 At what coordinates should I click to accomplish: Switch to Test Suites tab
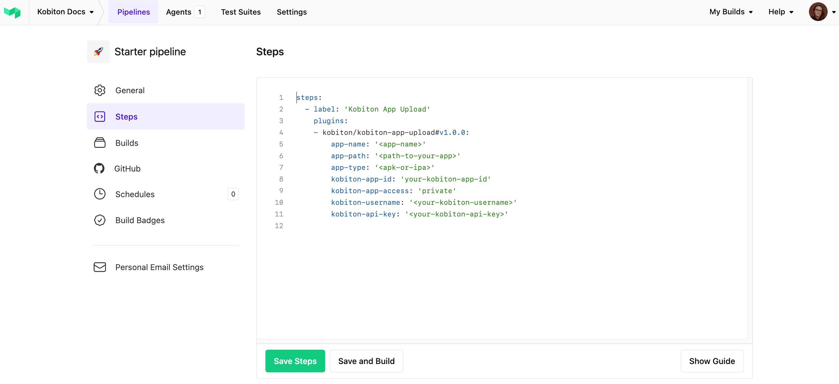click(x=241, y=12)
